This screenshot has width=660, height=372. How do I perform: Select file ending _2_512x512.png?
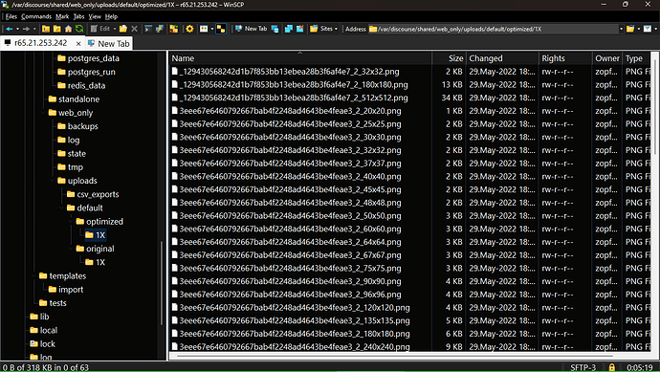point(290,98)
